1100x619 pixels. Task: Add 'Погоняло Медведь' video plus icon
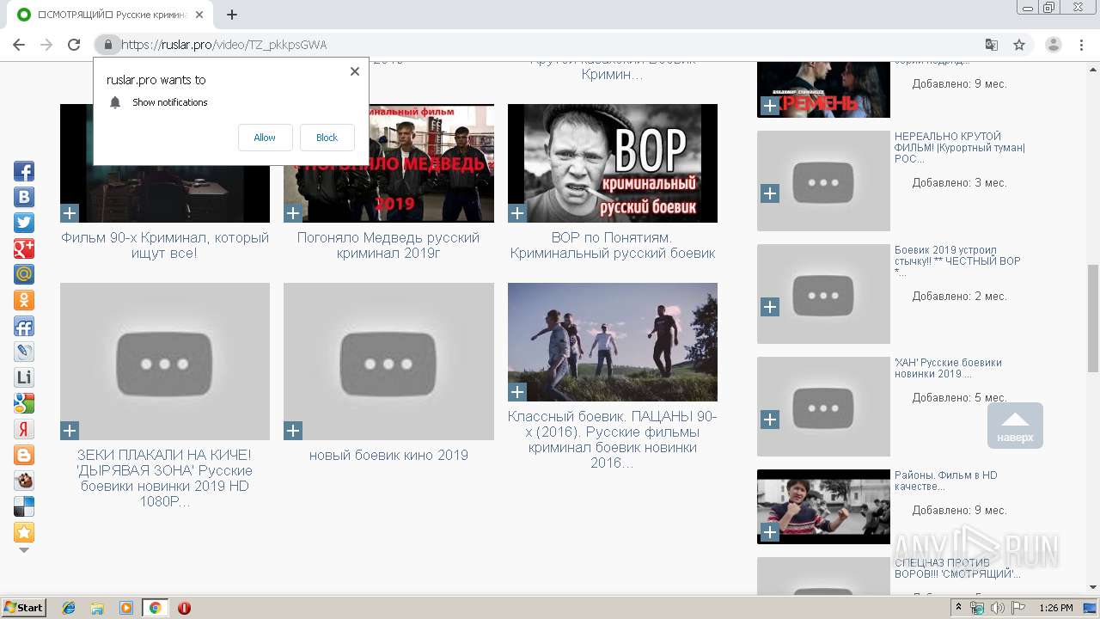coord(293,212)
